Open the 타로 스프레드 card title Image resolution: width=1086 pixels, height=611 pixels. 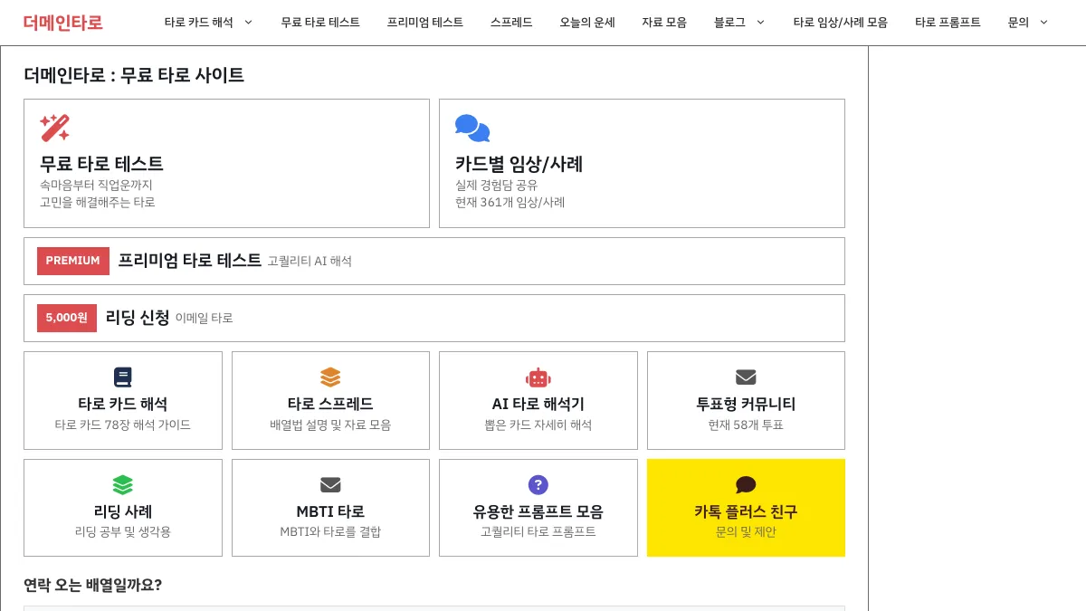[330, 404]
